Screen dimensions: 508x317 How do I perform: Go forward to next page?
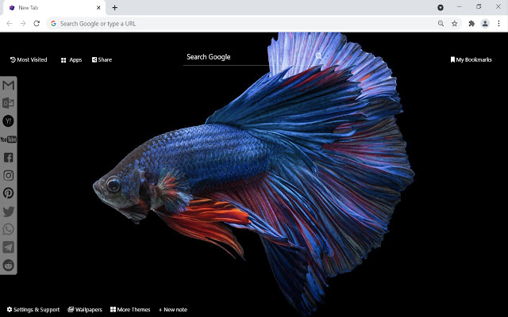tap(23, 23)
